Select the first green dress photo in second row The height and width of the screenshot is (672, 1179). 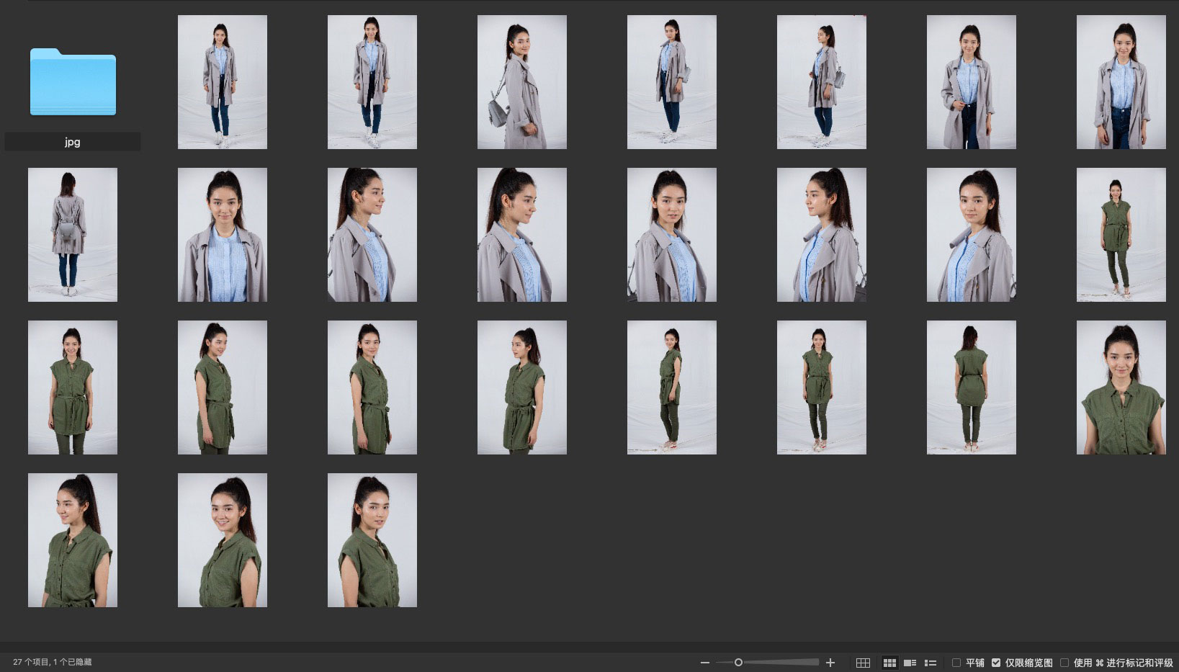tap(1121, 235)
